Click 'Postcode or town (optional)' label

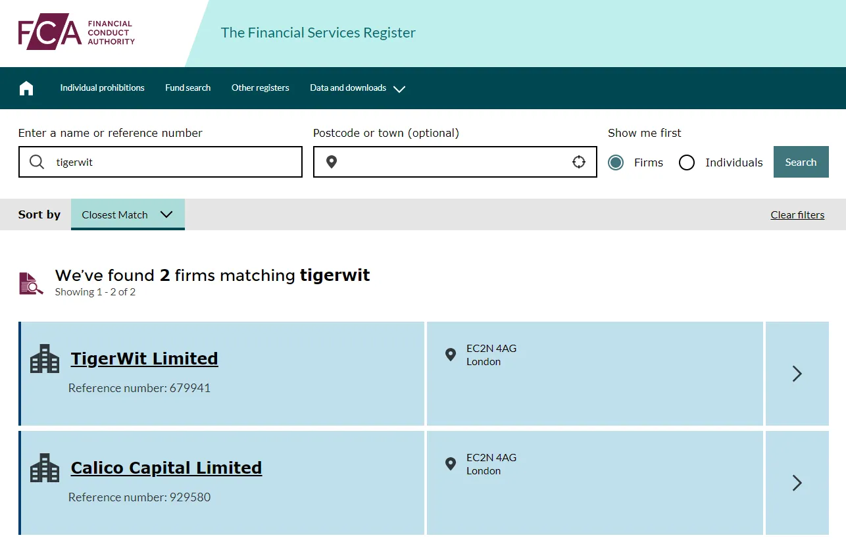(x=386, y=133)
